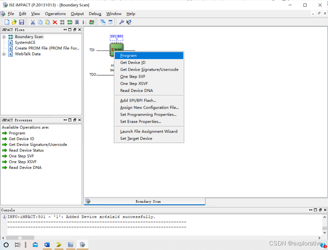Click the gray four-squares grid toolbar icon
Image resolution: width=328 pixels, height=250 pixels.
(62, 22)
